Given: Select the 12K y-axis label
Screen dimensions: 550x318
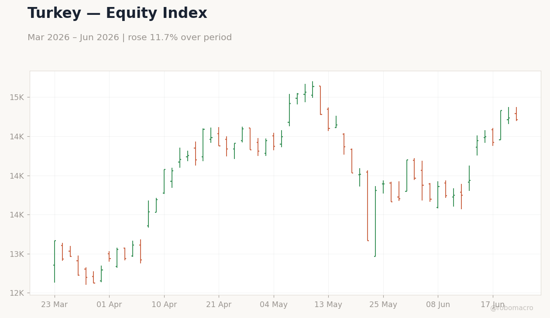Looking at the screenshot, I should [x=16, y=293].
